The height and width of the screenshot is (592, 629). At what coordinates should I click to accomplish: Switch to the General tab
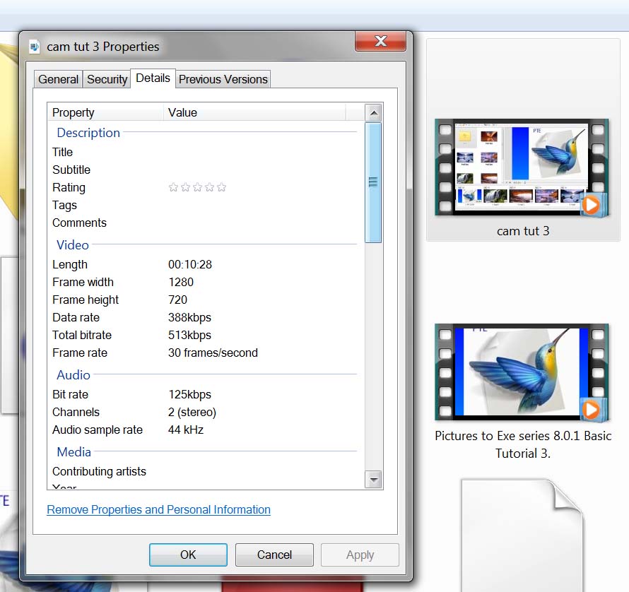pyautogui.click(x=58, y=79)
